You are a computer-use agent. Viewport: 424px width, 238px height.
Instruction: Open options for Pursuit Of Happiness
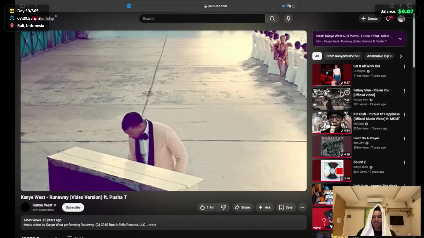[404, 115]
